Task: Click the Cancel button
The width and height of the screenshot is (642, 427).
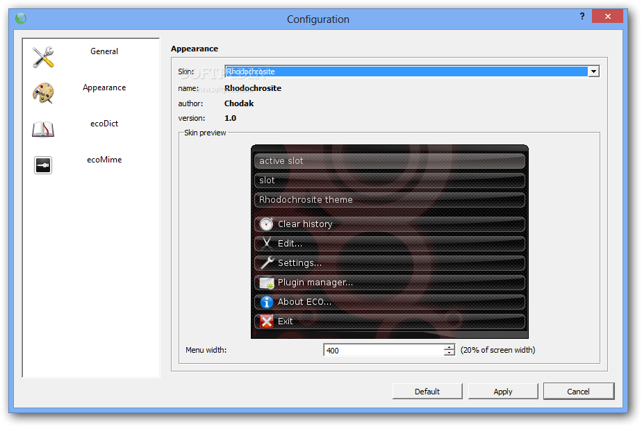Action: (x=579, y=392)
